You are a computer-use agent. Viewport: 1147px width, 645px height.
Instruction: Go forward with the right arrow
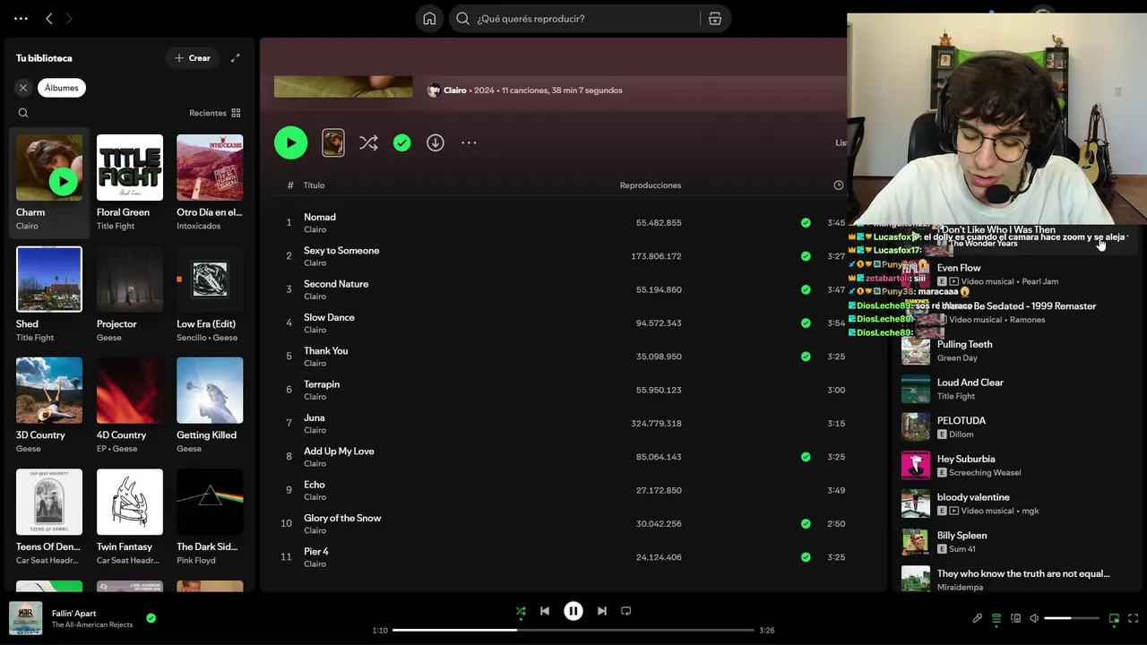69,18
